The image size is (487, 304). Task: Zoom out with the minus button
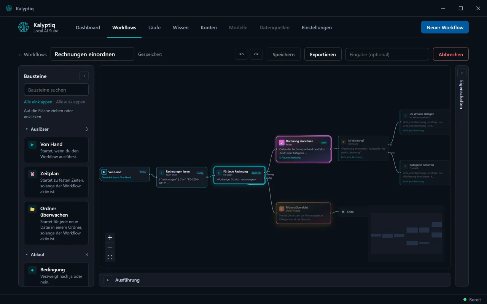click(110, 247)
